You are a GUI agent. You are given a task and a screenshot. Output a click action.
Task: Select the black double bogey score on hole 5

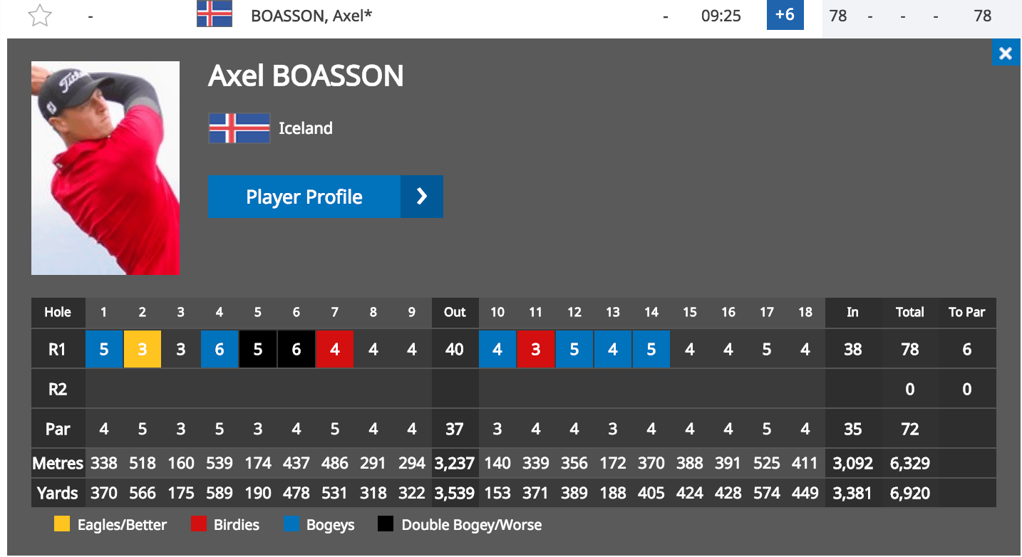pos(258,349)
